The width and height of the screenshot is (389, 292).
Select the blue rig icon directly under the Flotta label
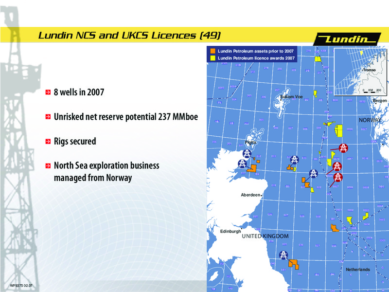[x=247, y=154]
